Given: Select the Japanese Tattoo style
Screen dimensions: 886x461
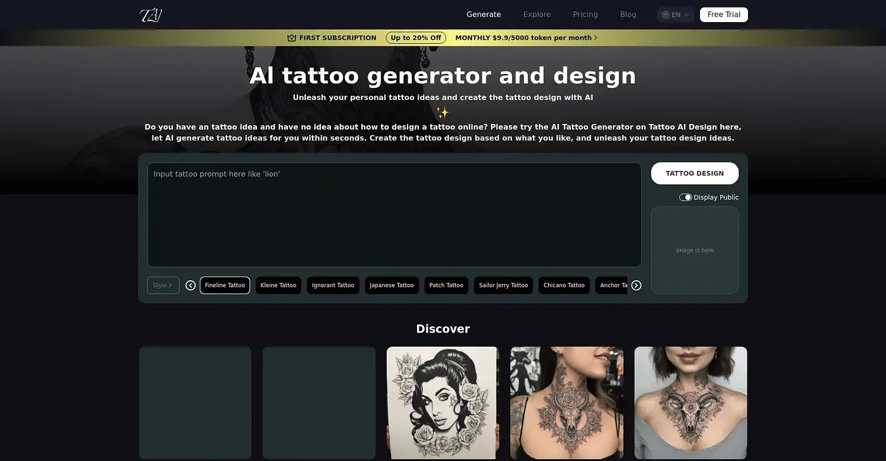Looking at the screenshot, I should [x=392, y=285].
